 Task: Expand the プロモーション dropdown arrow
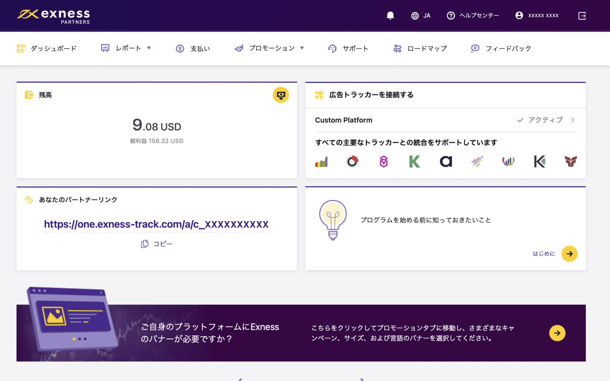click(x=302, y=48)
